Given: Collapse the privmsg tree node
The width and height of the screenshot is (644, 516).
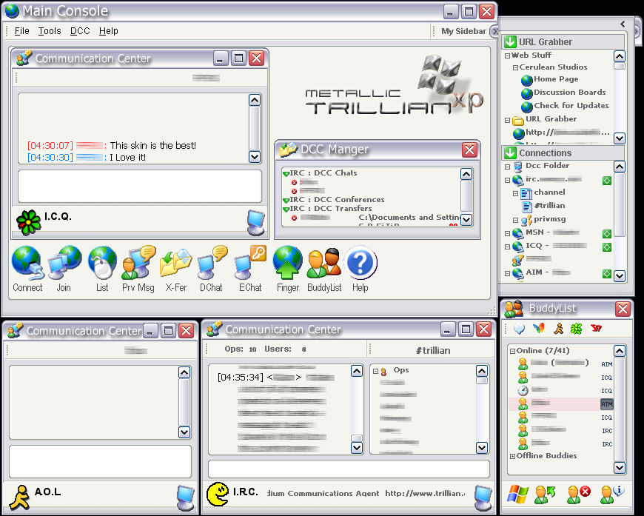Looking at the screenshot, I should coord(515,220).
